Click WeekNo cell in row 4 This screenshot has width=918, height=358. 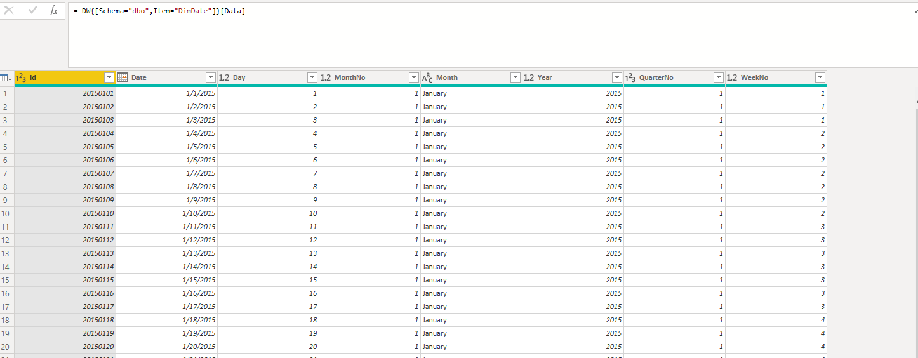point(776,133)
